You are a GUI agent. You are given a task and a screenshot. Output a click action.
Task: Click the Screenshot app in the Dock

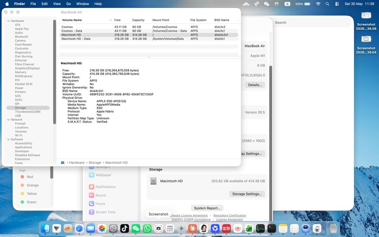coord(158,228)
